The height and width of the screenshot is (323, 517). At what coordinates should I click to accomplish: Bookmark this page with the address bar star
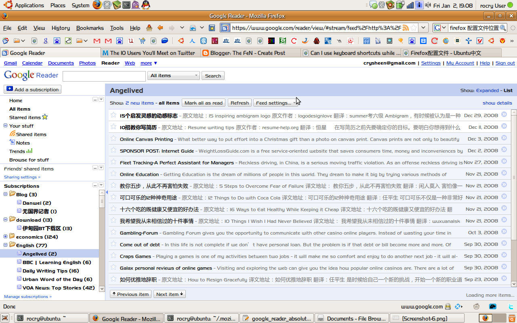pos(413,28)
